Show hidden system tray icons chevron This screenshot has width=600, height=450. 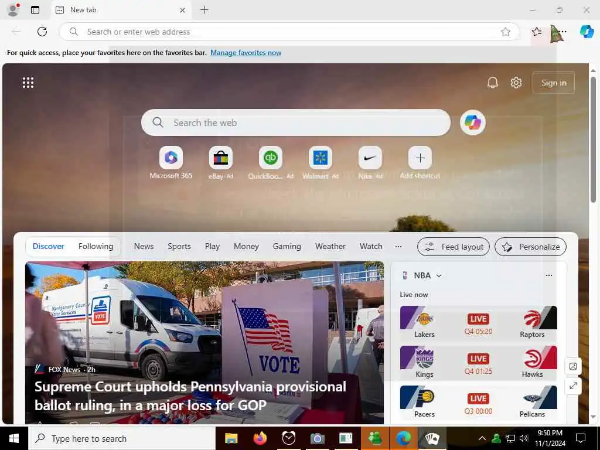pyautogui.click(x=482, y=438)
